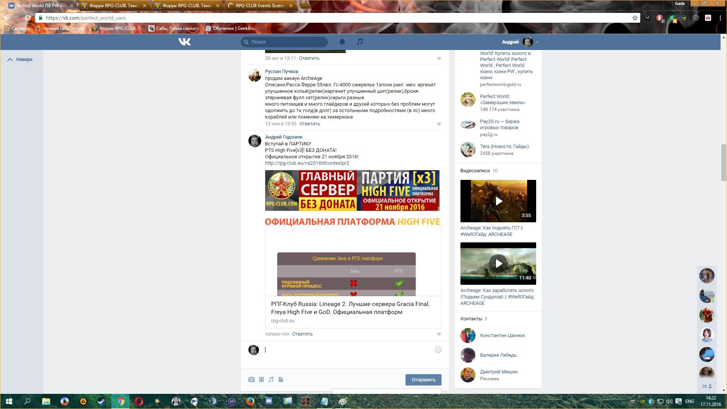Open Обучение | GeekBrains bookmark

[x=231, y=28]
